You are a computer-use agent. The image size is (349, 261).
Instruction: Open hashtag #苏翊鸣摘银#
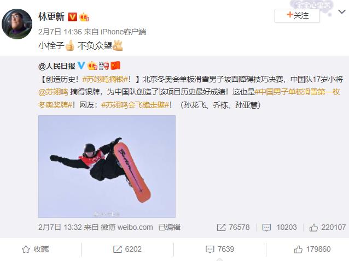point(105,79)
